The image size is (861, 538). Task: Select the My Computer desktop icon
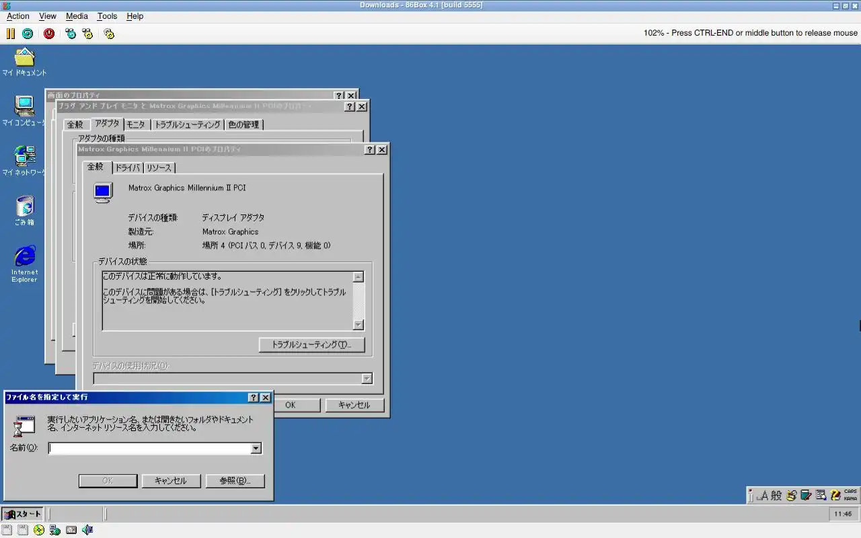pos(24,111)
